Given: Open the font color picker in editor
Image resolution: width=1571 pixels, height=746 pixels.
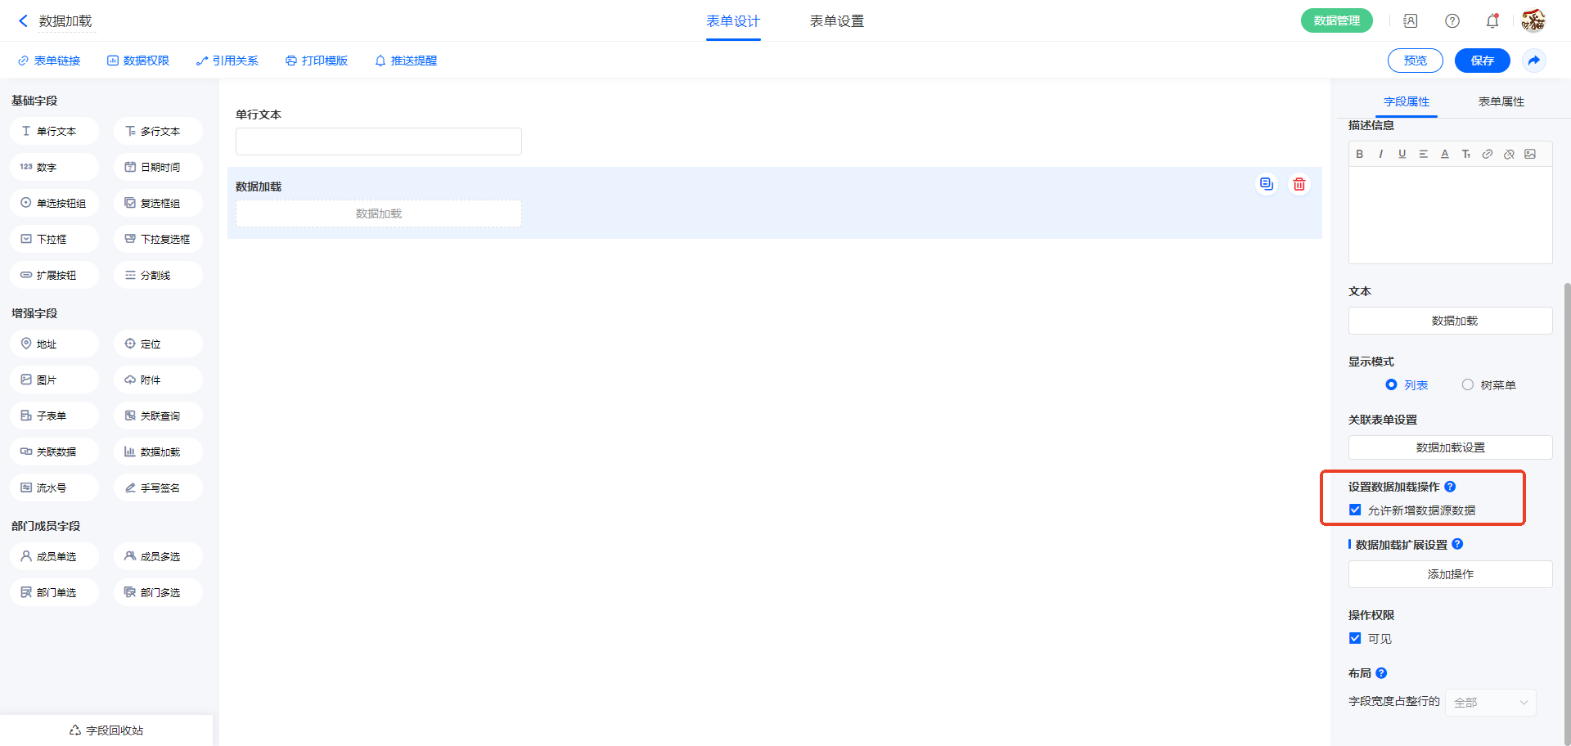Looking at the screenshot, I should coord(1445,155).
